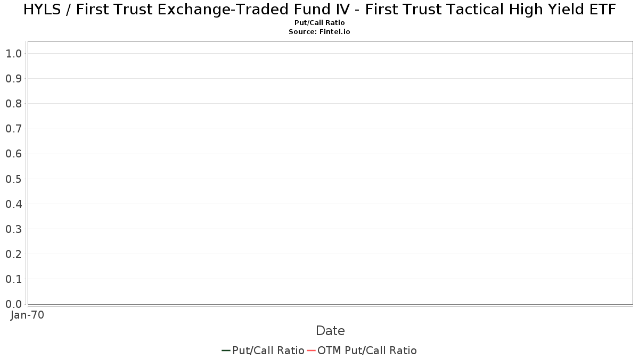The image size is (639, 359).
Task: Click the 0.3 y-axis tick label
Action: [13, 229]
